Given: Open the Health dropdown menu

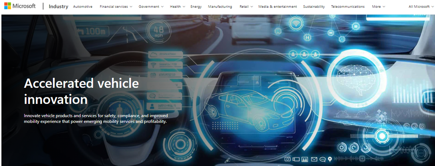Looking at the screenshot, I should coord(177,7).
